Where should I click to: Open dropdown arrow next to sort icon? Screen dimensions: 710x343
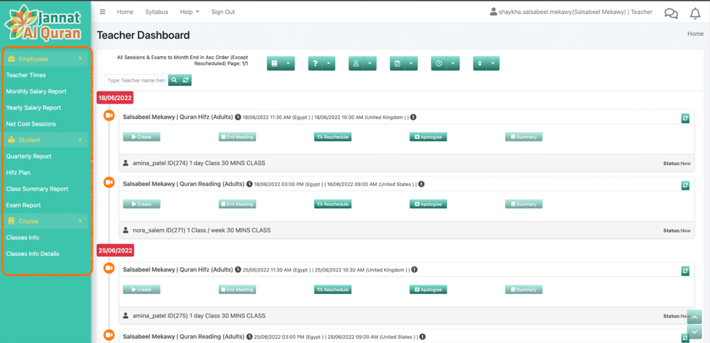(493, 63)
